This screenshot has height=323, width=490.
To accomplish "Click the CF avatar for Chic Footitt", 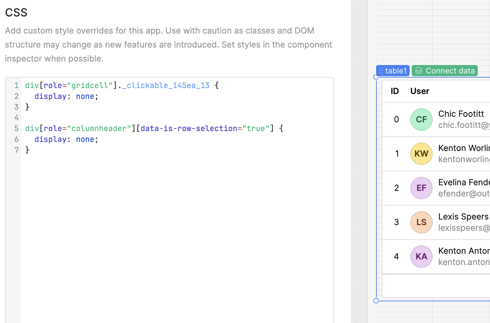I will (x=421, y=120).
